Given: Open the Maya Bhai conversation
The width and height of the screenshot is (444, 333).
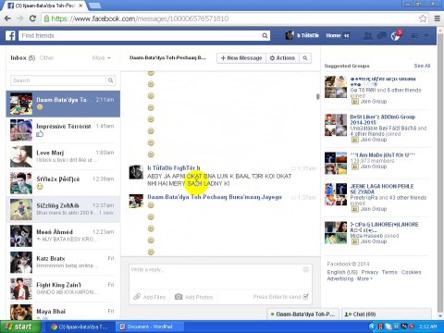Looking at the screenshot, I should point(63,312).
